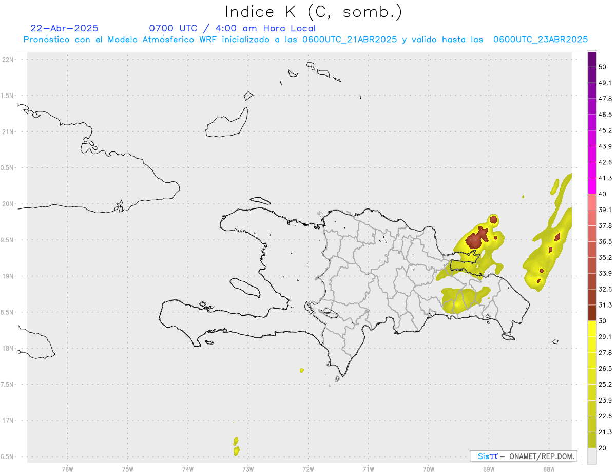The image size is (616, 476).
Task: Select the magenta swatch between 41.3 and 42.6
Action: (x=592, y=170)
